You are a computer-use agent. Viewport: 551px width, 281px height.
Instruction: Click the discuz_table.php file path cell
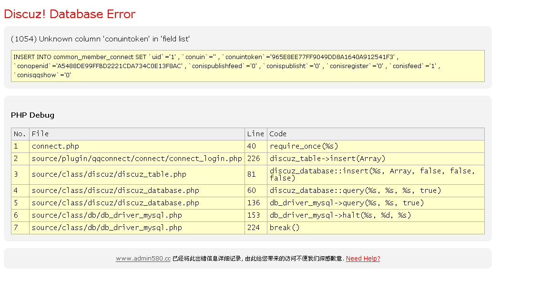pos(109,174)
